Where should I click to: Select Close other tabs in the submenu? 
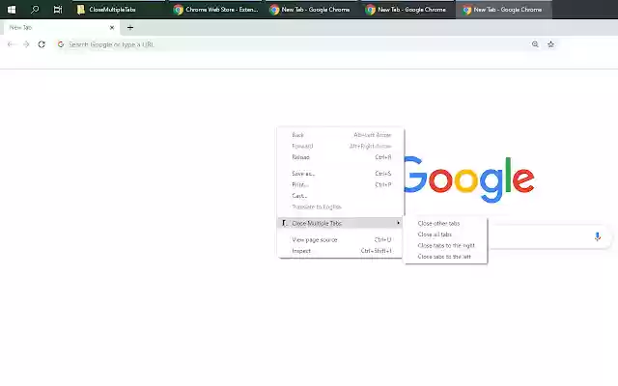445,223
